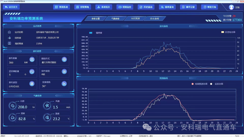Click the altitude icon
This screenshot has height=137, width=244.
[9, 43]
